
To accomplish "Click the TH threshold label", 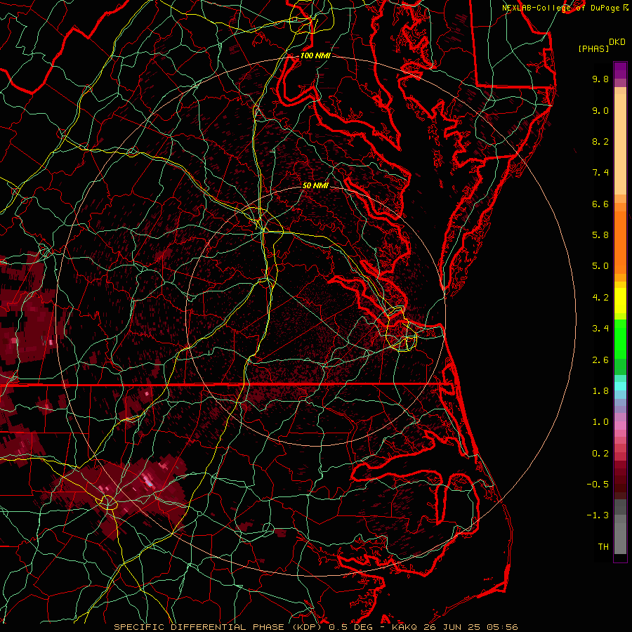I will pos(603,547).
